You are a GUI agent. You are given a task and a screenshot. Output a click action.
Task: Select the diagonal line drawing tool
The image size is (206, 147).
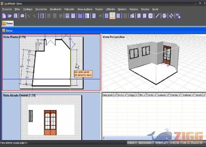click(x=158, y=16)
